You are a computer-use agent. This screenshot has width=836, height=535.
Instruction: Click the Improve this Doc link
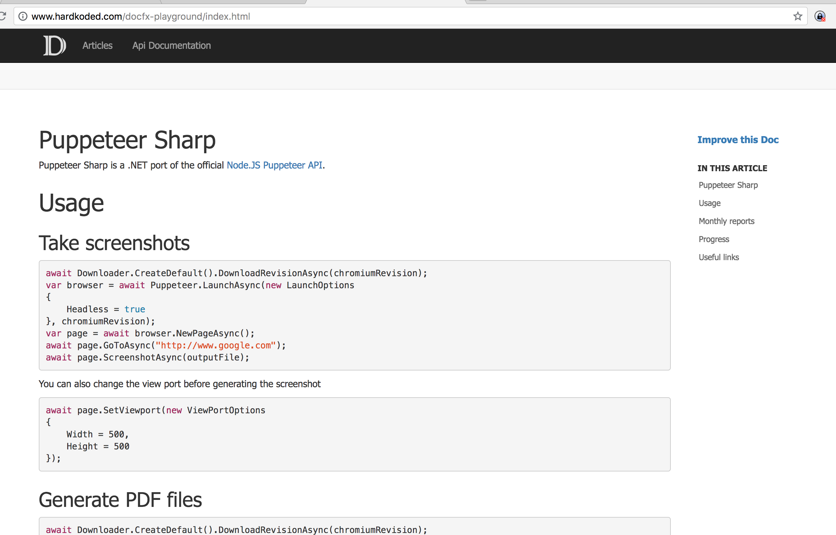tap(738, 140)
